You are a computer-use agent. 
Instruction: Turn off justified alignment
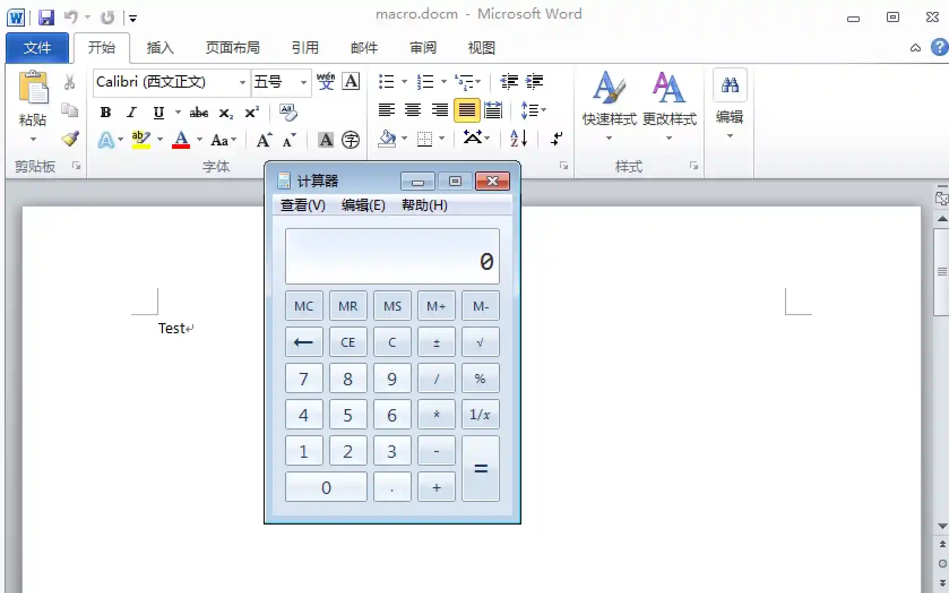(x=467, y=110)
